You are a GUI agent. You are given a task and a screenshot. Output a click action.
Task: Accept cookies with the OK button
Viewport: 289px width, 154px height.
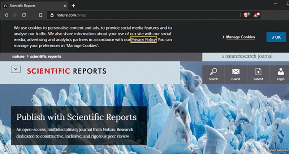pyautogui.click(x=276, y=37)
